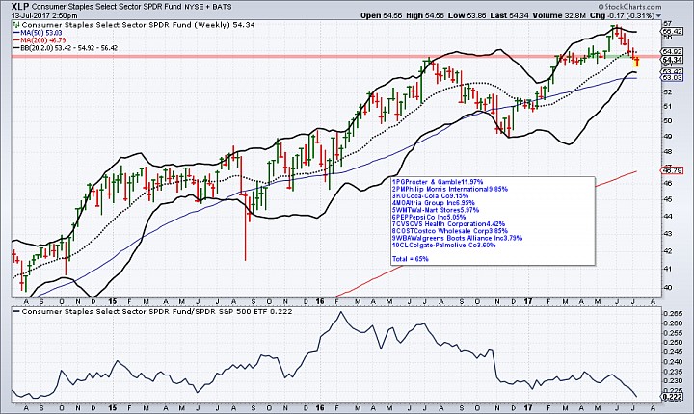Click the Pepsi Co Inc 5.05% holding row
The height and width of the screenshot is (414, 694).
429,218
